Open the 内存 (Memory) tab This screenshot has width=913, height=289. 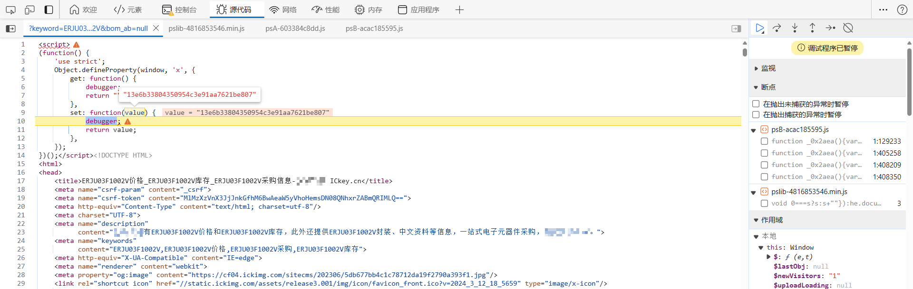click(369, 9)
